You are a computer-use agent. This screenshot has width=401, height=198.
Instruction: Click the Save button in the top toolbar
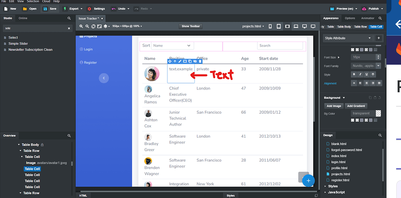[49, 9]
